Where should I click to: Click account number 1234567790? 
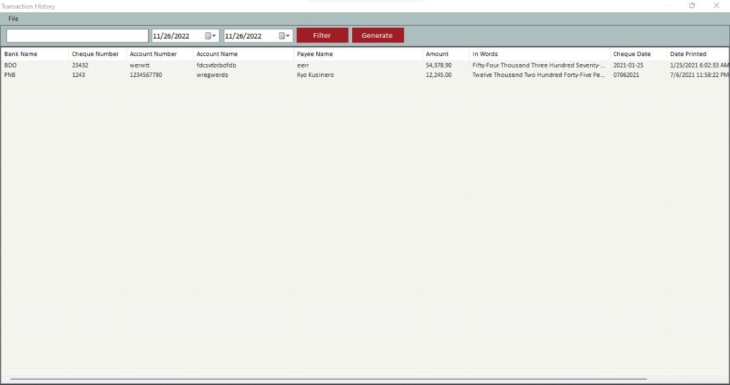pyautogui.click(x=146, y=75)
